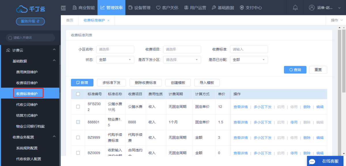
Task: Click the 标准编号 column header
Action: click(95, 94)
